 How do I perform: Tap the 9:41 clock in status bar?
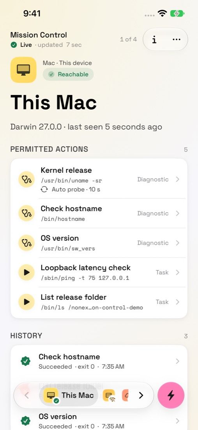[32, 13]
